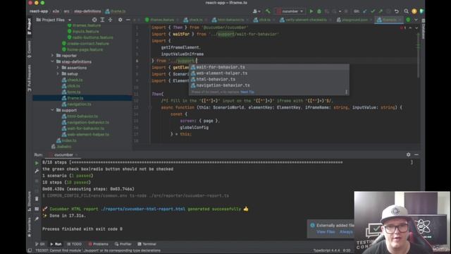Choose navigation-behavior.ts in autocomplete popup
The image size is (451, 254).
[269, 85]
